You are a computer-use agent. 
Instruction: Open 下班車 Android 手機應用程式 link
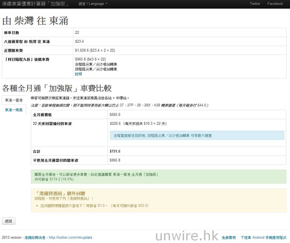pos(263,238)
